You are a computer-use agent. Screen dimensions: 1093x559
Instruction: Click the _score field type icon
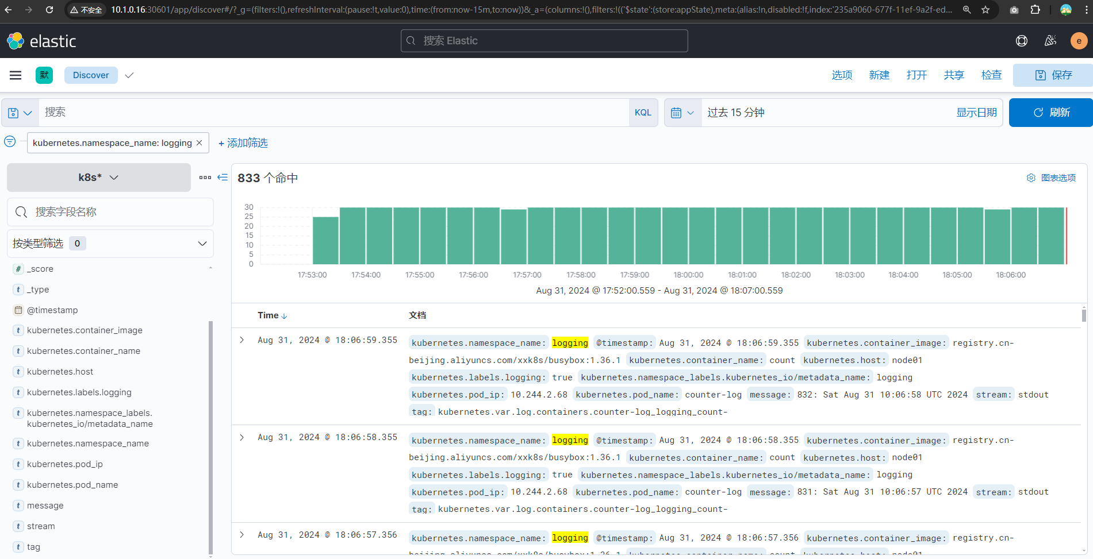18,269
